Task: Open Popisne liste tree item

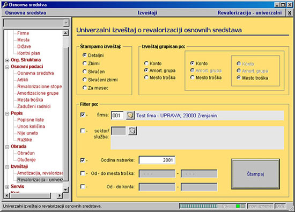Action: coord(31,119)
